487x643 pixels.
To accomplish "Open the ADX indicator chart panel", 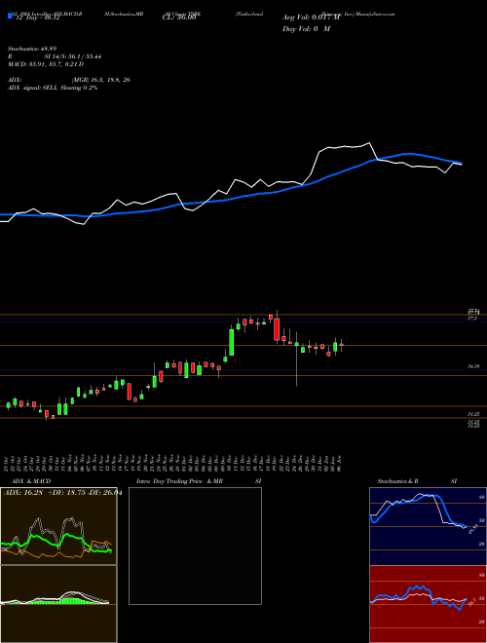I will click(58, 526).
